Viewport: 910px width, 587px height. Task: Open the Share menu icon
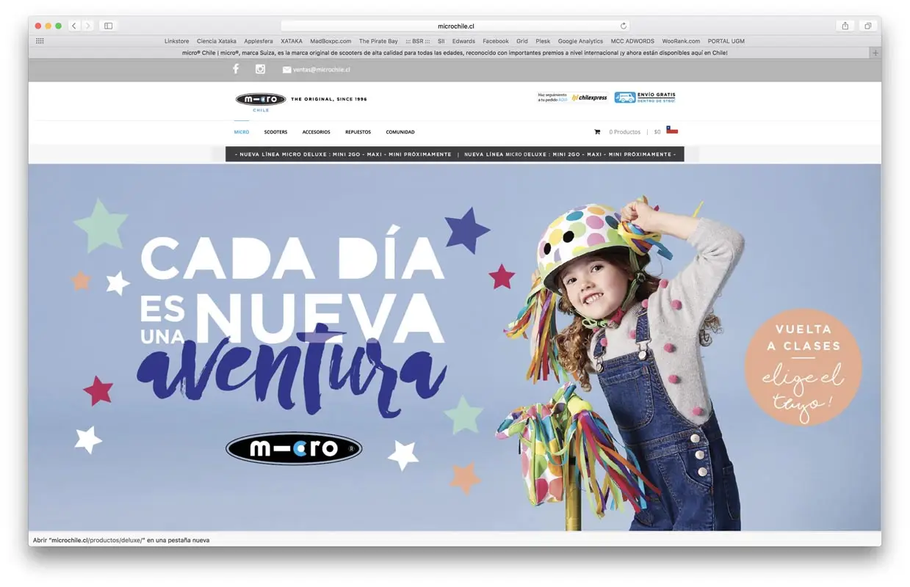(845, 26)
